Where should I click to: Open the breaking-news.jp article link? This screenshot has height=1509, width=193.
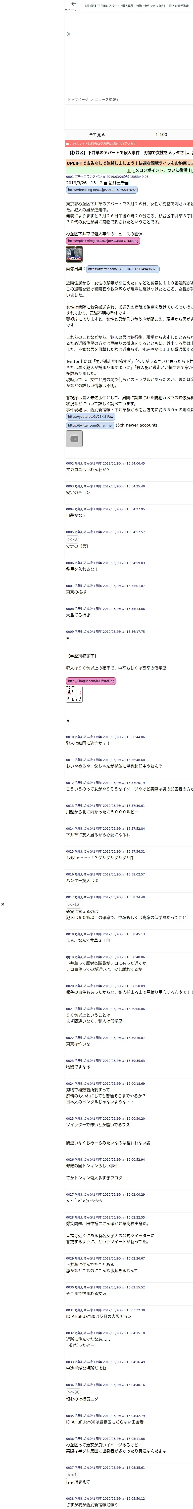point(102,190)
